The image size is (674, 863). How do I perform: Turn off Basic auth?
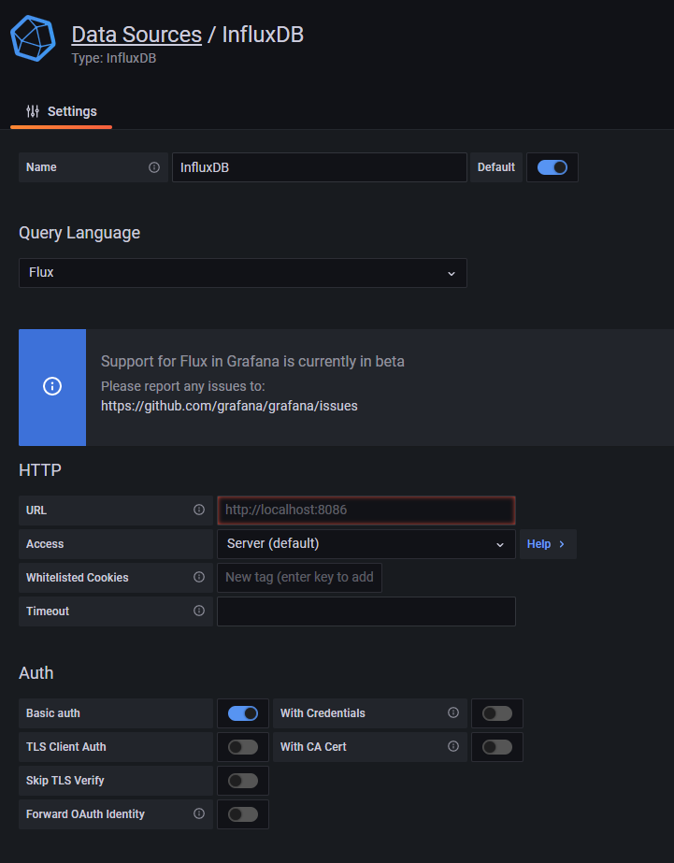pyautogui.click(x=242, y=712)
